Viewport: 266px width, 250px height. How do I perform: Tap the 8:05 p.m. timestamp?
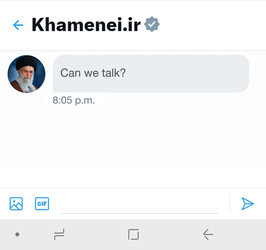tap(74, 100)
